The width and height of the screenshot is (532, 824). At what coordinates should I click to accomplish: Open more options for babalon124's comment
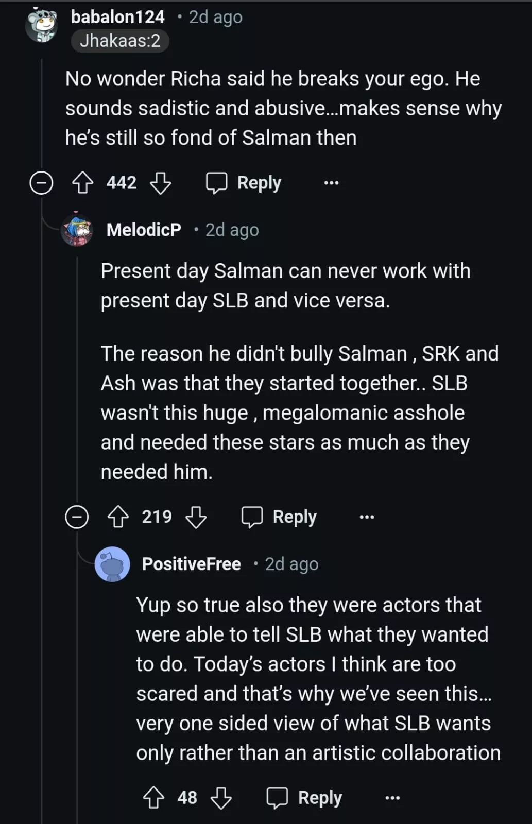point(331,183)
